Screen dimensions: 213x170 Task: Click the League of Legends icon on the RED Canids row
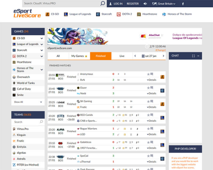pyautogui.click(x=162, y=118)
